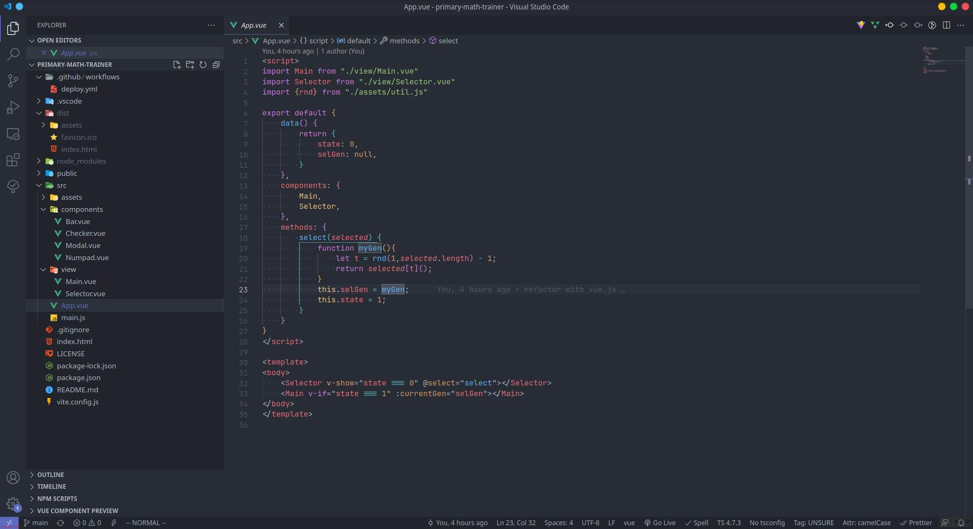
Task: Click the Vite icon in editor toolbar
Action: tap(861, 25)
